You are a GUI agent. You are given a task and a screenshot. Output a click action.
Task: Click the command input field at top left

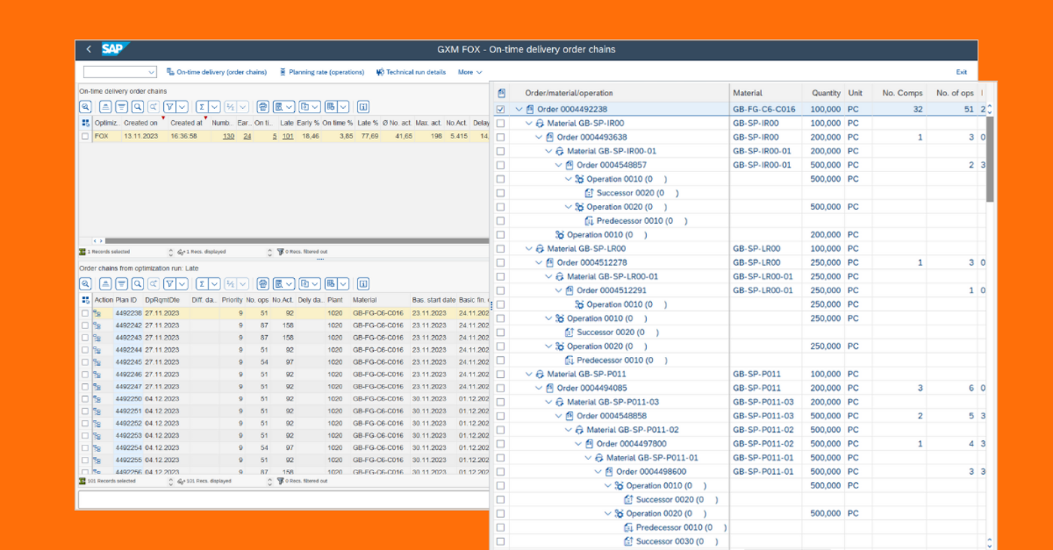click(114, 72)
